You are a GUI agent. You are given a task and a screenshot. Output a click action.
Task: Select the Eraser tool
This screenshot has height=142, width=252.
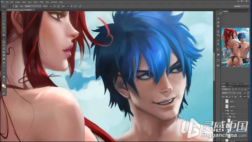tap(4, 49)
